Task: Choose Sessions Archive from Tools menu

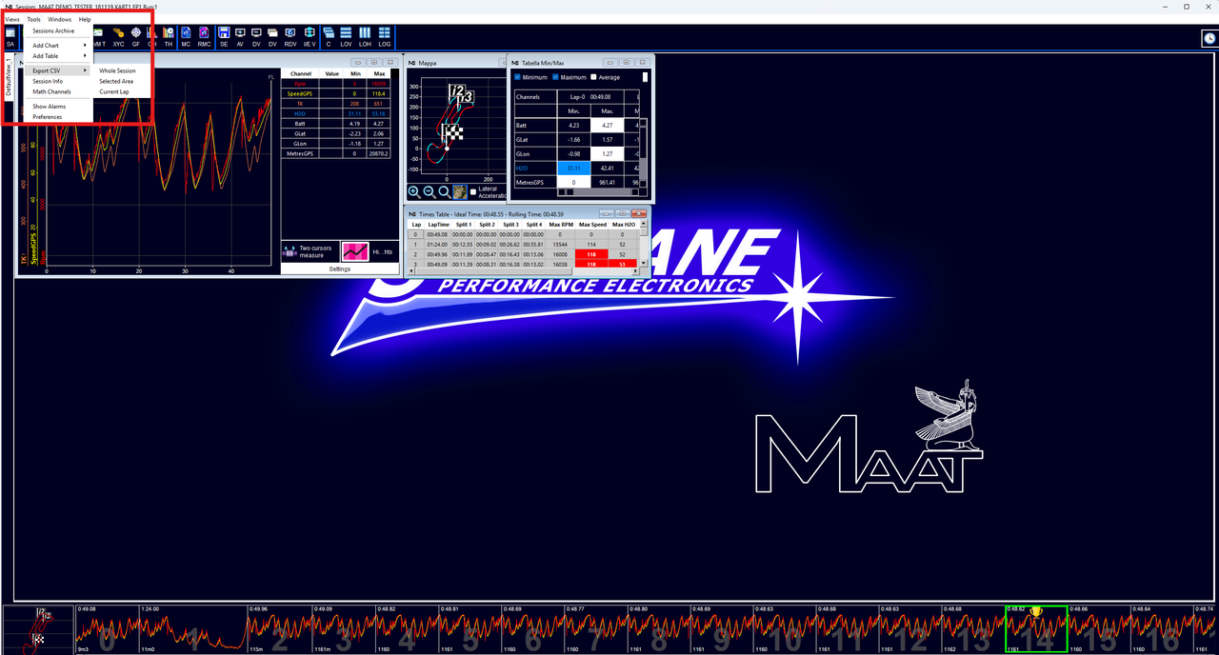Action: click(53, 31)
